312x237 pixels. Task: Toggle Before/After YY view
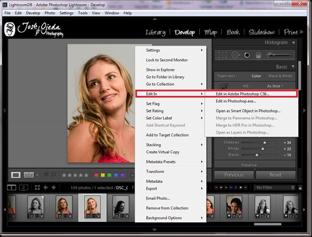[29, 175]
